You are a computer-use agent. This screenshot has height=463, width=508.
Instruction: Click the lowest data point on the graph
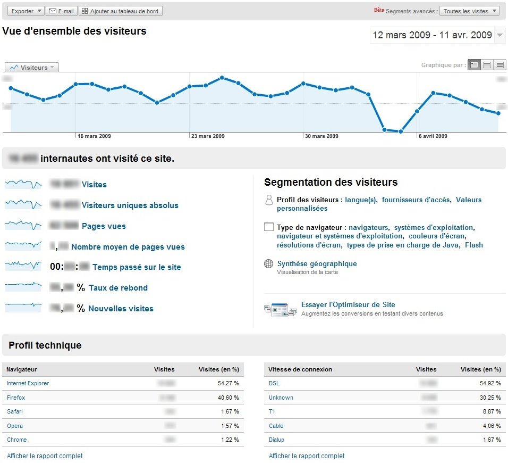tap(401, 131)
